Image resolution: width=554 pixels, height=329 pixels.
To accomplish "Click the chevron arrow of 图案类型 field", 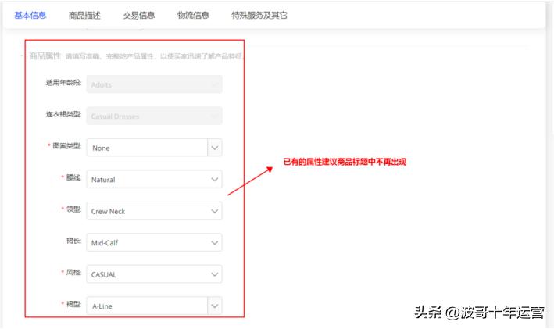I will pyautogui.click(x=214, y=148).
